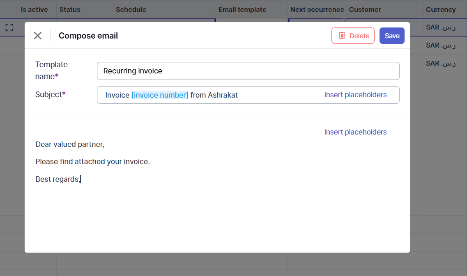467x276 pixels.
Task: Click the expand row icon in first row
Action: tap(9, 27)
